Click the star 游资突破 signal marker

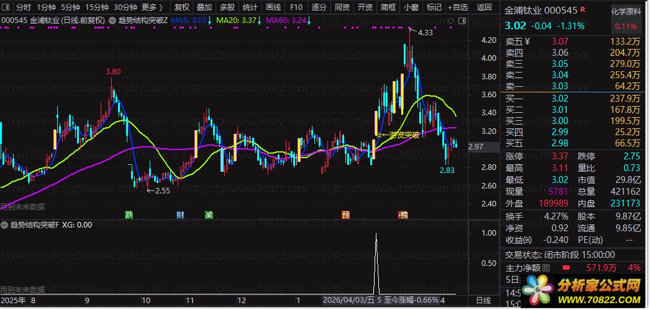coord(399,135)
